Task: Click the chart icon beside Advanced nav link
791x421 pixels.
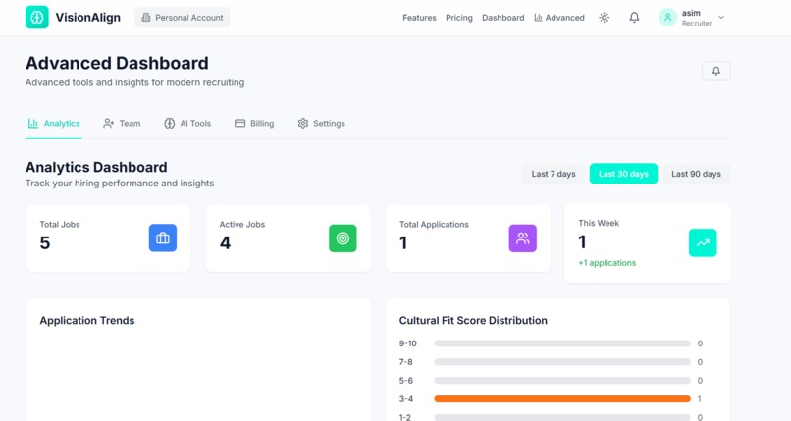Action: pos(538,18)
